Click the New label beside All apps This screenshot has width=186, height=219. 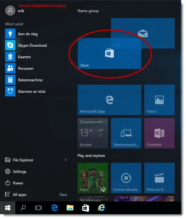pos(63,195)
